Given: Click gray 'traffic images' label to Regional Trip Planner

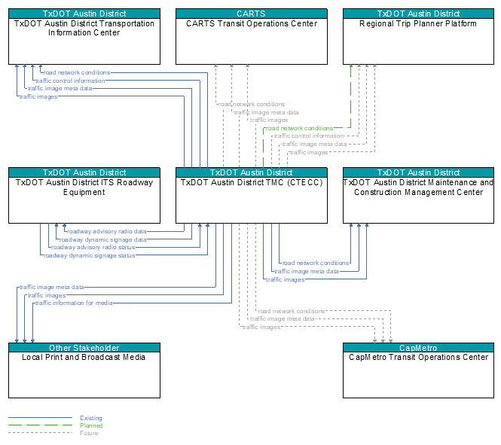Looking at the screenshot, I should pyautogui.click(x=309, y=152).
